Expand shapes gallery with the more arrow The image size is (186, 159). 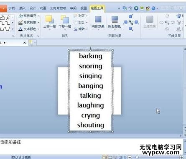13,29
